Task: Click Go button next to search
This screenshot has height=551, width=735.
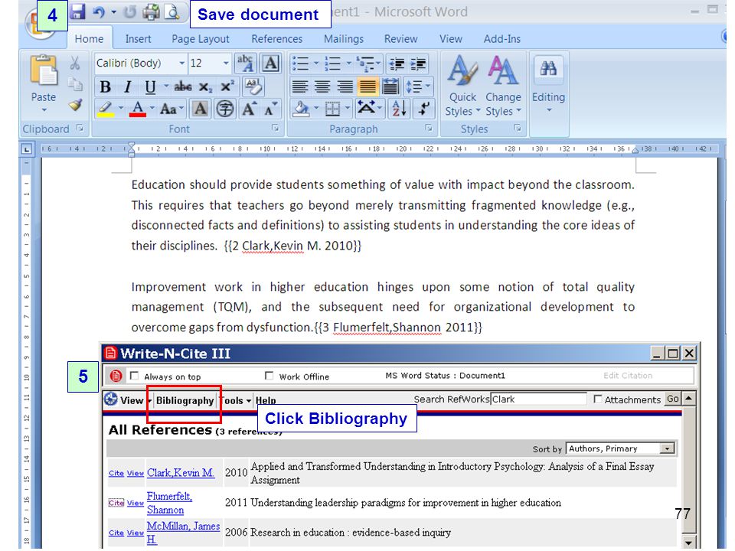Action: tap(673, 399)
